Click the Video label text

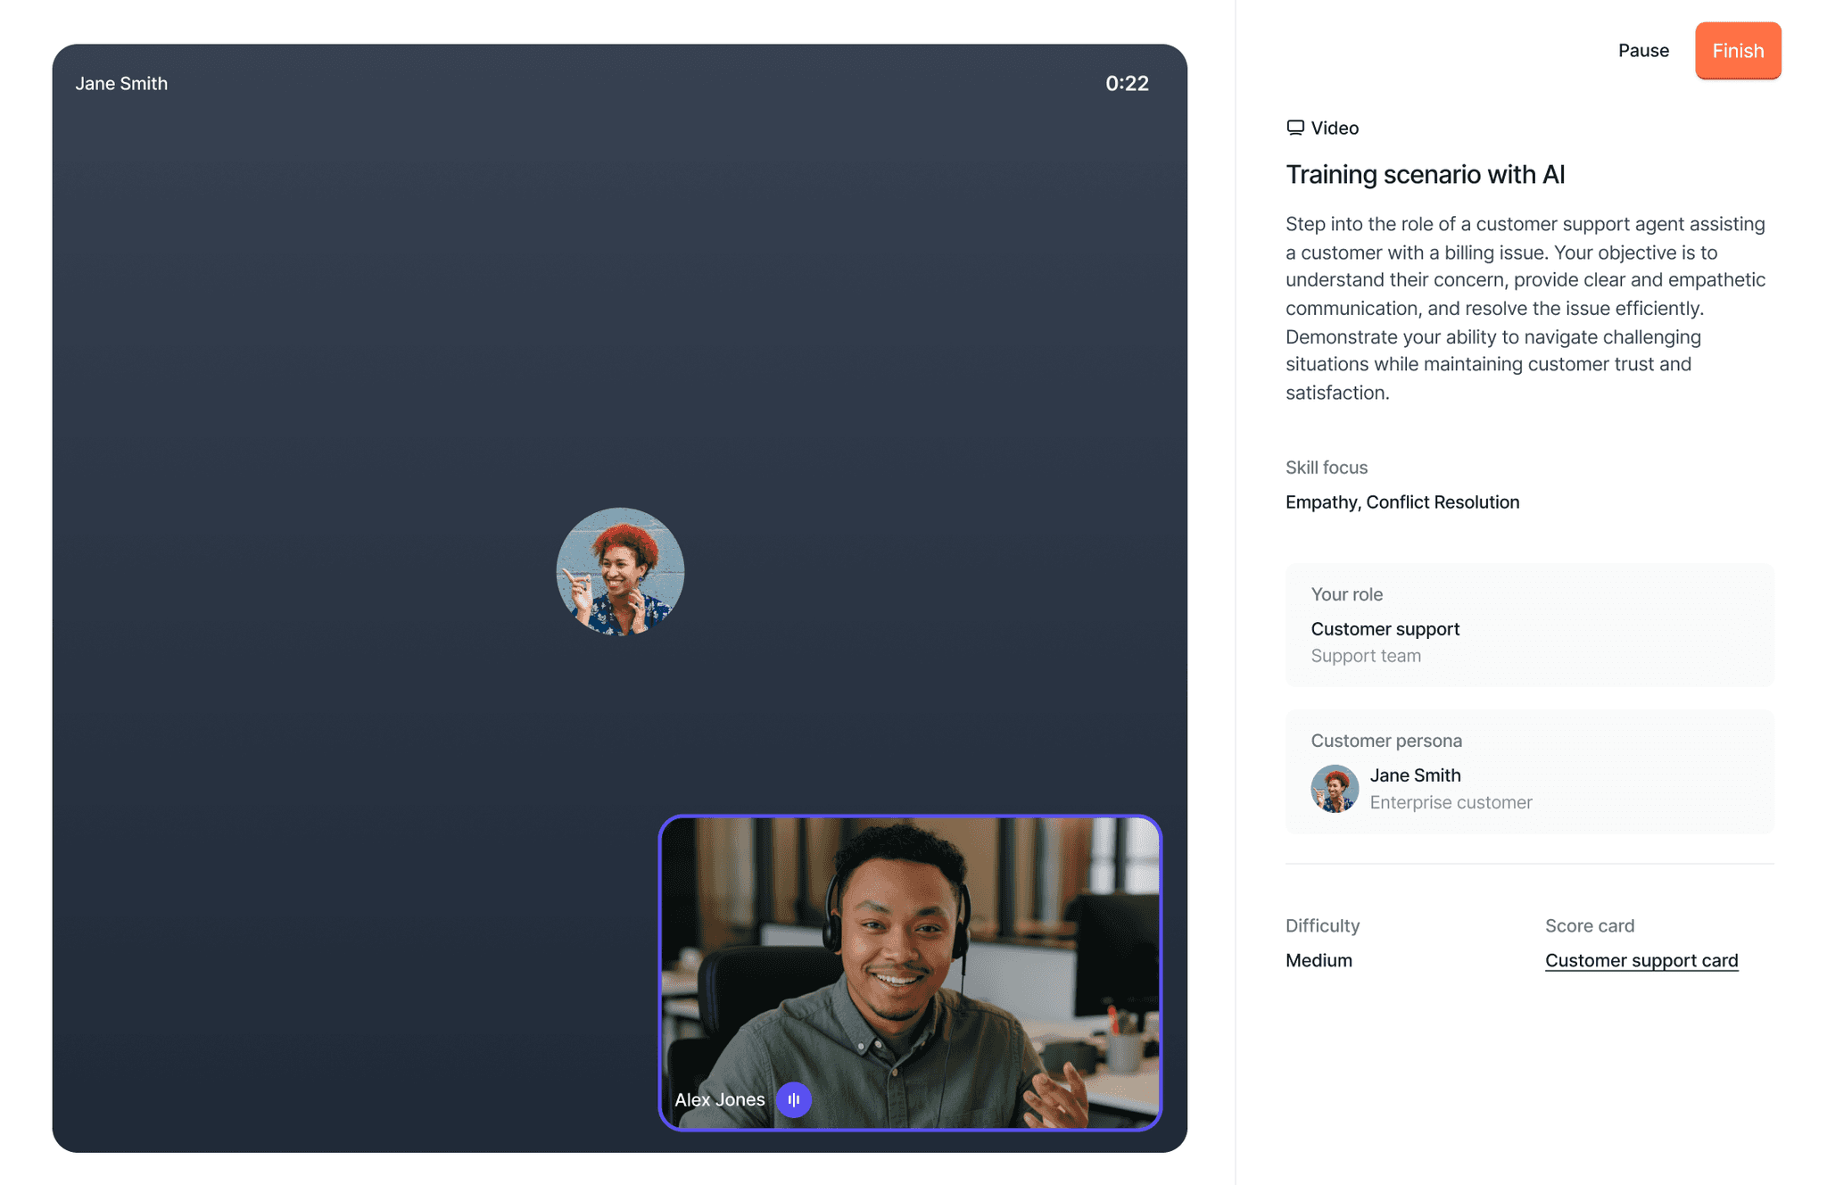1335,128
